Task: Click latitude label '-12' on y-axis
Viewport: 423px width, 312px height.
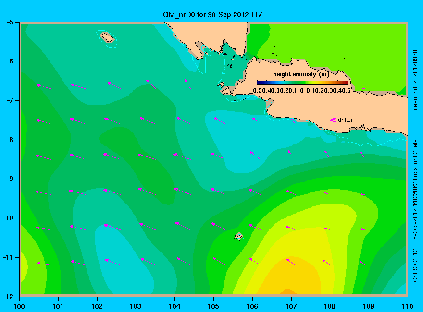Action: click(x=8, y=296)
